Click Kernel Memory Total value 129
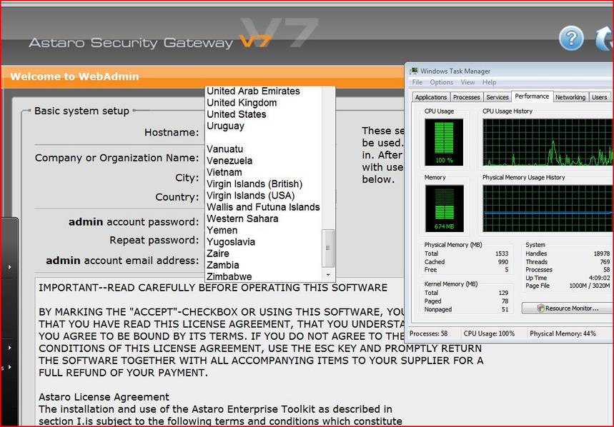This screenshot has width=614, height=427. (503, 293)
